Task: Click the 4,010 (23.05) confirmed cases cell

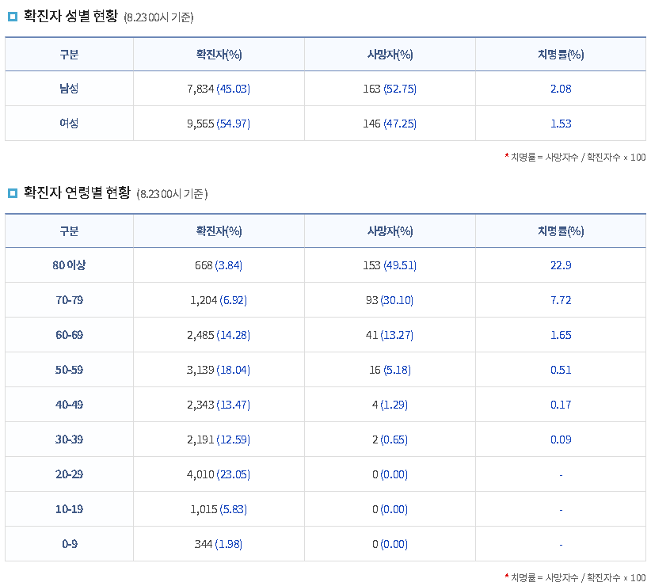Action: point(219,474)
